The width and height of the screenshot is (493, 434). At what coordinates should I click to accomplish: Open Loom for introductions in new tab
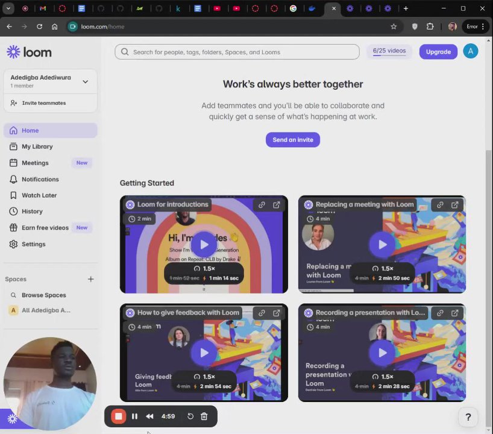pos(277,205)
